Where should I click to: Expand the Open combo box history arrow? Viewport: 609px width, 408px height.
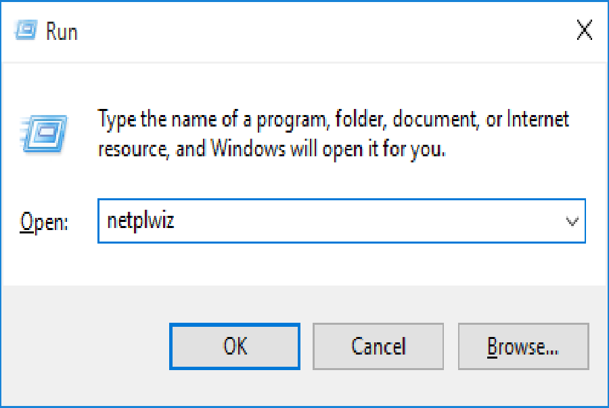(572, 221)
